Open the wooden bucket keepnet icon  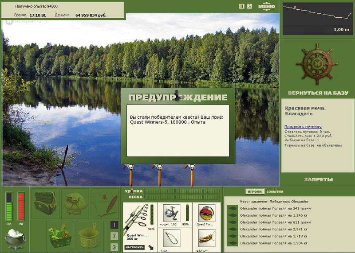[x=90, y=236]
